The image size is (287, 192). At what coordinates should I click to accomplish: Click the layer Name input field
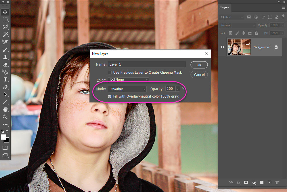click(x=147, y=64)
